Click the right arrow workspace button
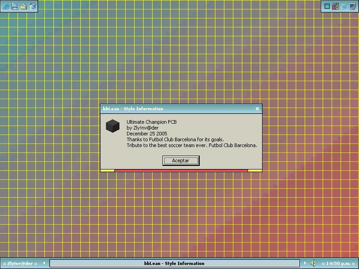Image resolution: width=359 pixels, height=269 pixels. pos(305,263)
